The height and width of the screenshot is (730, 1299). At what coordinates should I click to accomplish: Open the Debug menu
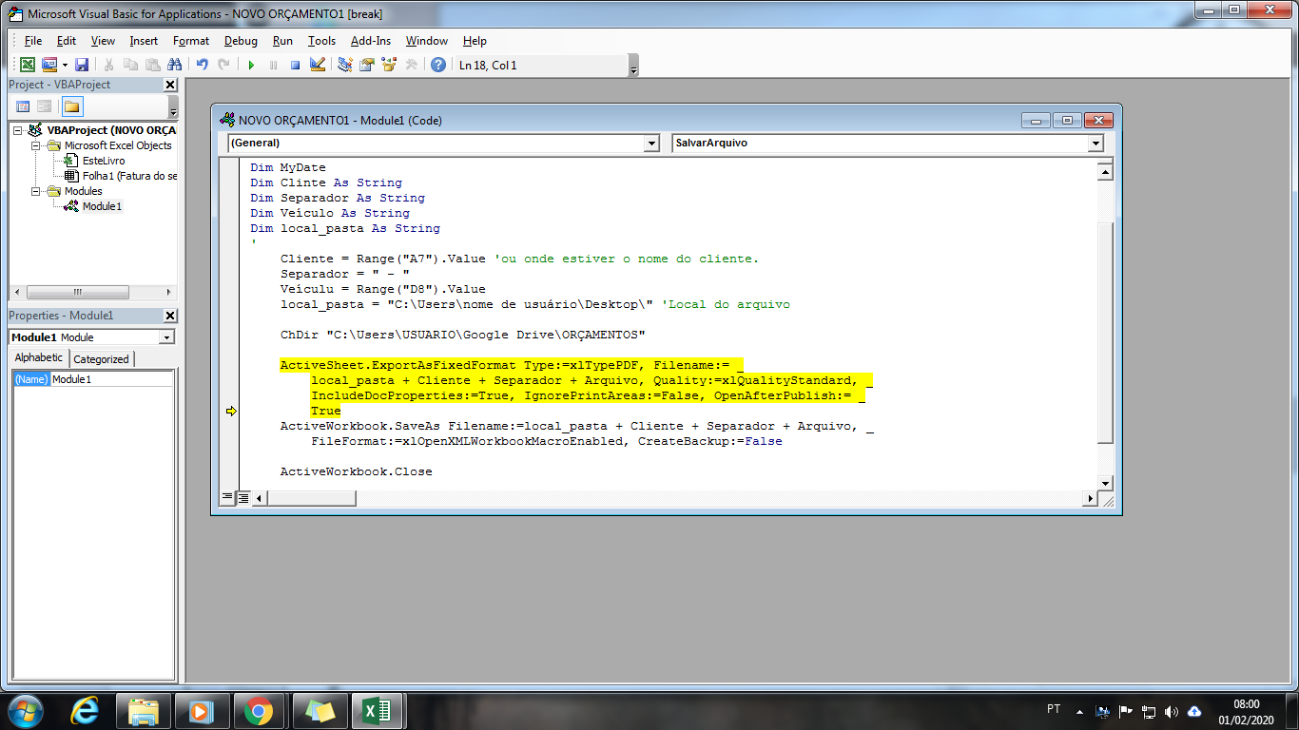click(241, 41)
